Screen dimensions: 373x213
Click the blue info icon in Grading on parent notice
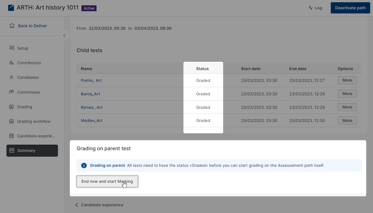pyautogui.click(x=84, y=165)
